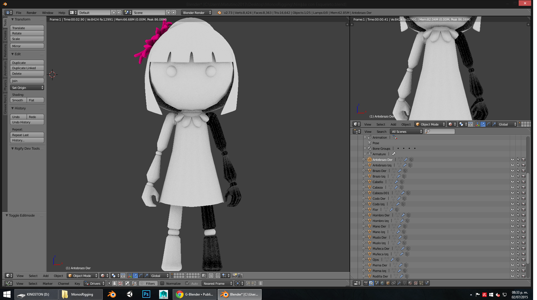Open the Set Origin dropdown
This screenshot has width=537, height=300.
click(x=27, y=88)
